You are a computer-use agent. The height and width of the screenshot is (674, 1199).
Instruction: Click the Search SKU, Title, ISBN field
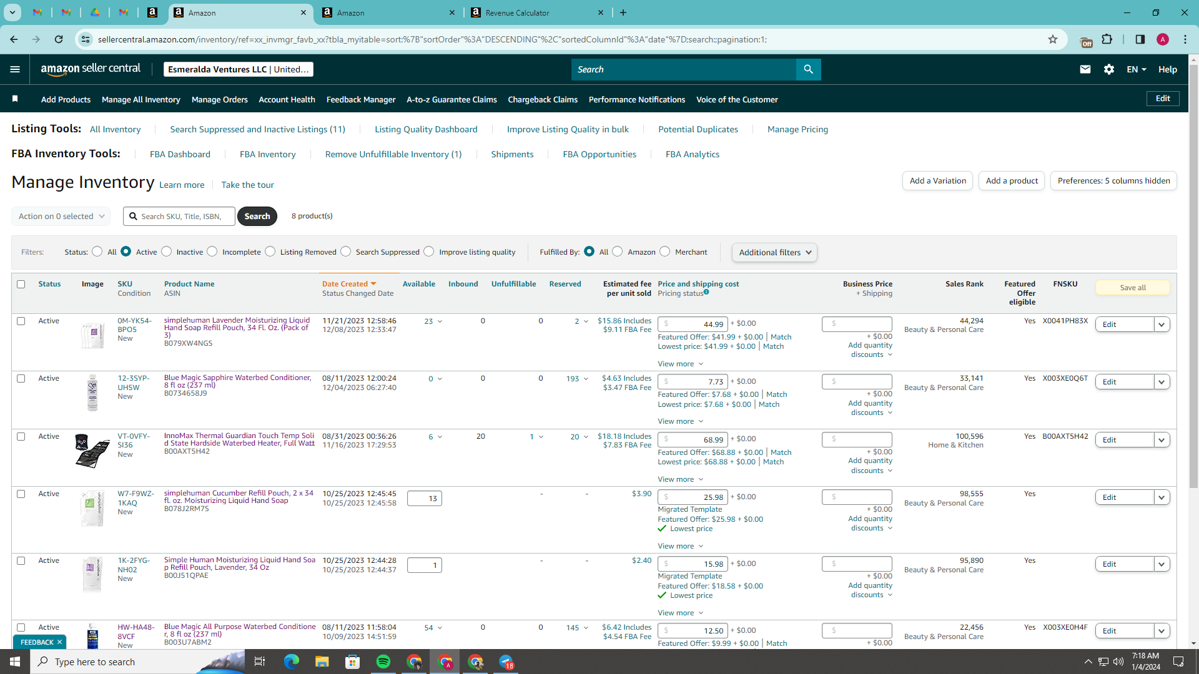[x=179, y=216]
